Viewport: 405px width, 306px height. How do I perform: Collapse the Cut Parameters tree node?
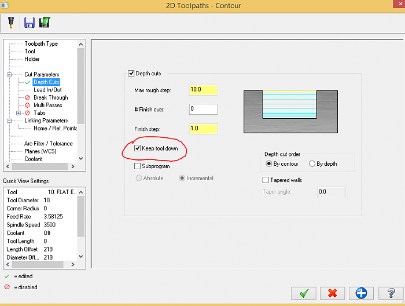[x=9, y=75]
